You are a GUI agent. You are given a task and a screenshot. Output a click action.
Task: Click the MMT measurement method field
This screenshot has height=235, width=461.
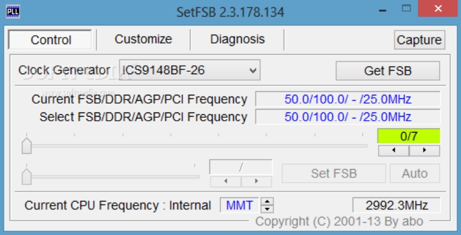(x=239, y=206)
